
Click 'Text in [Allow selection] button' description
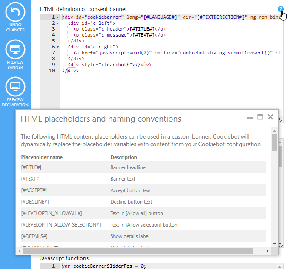pyautogui.click(x=144, y=225)
